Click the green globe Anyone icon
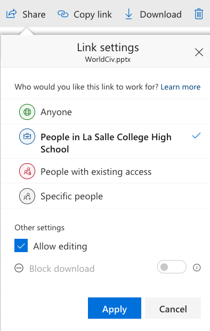This screenshot has width=210, height=331. tap(27, 112)
